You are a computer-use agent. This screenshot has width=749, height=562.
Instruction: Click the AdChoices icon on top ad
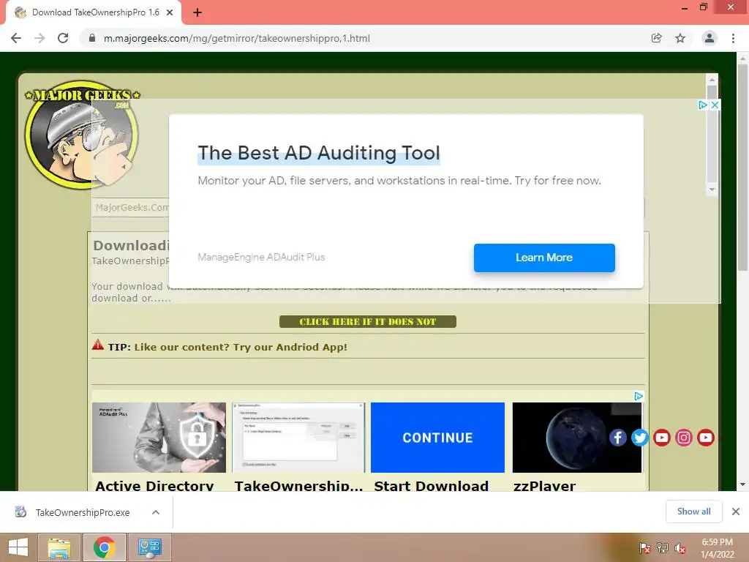pyautogui.click(x=703, y=105)
